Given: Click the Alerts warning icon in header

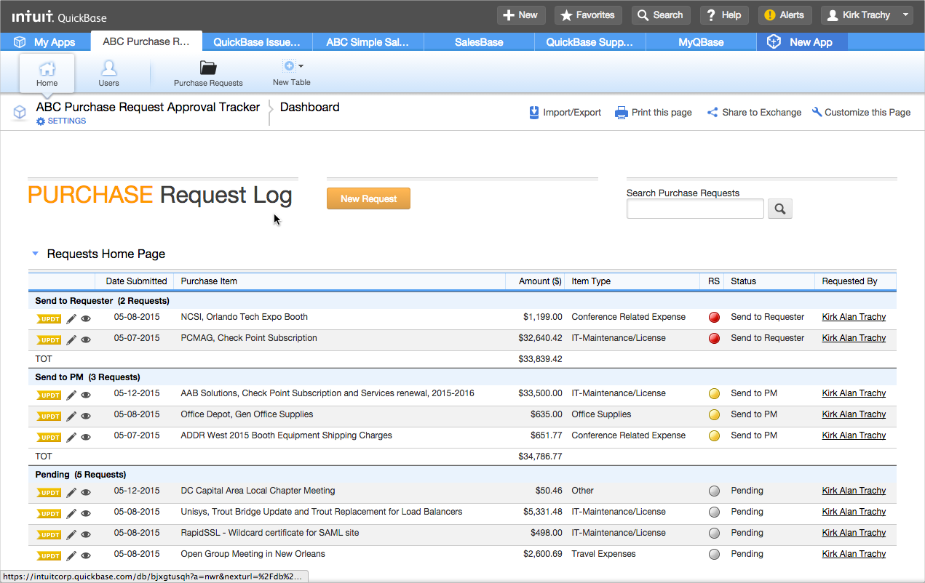Looking at the screenshot, I should [769, 15].
